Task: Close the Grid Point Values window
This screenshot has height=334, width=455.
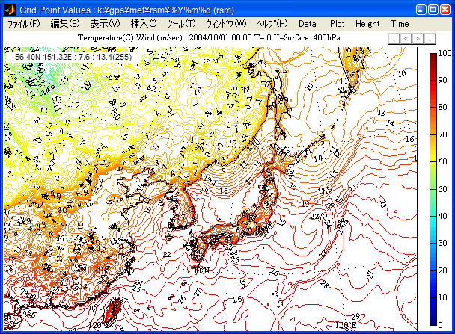Action: pyautogui.click(x=445, y=10)
